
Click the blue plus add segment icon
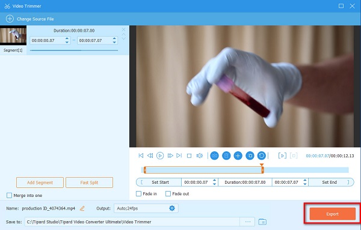point(238,156)
